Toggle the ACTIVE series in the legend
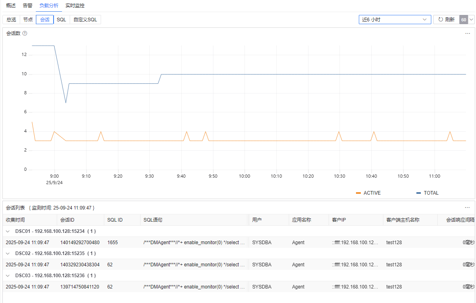 tap(368, 193)
